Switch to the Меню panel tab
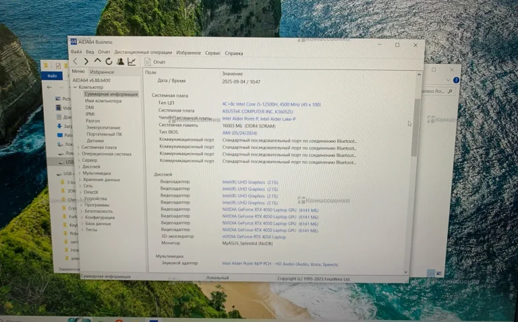Image resolution: width=518 pixels, height=322 pixels. point(78,71)
